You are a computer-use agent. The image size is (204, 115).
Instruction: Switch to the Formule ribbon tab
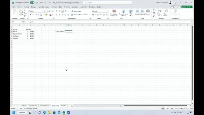(54, 7)
